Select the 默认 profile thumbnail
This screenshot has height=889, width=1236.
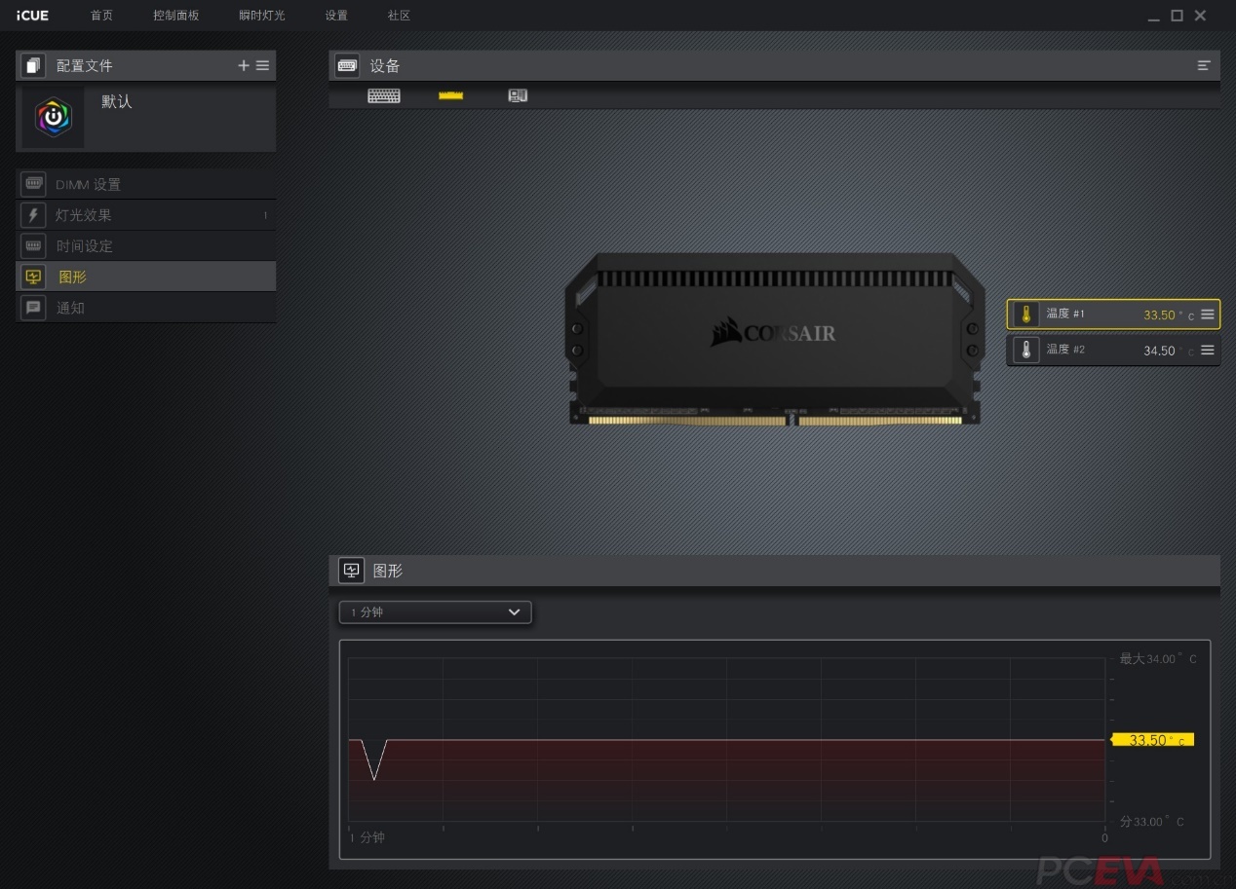(x=52, y=117)
